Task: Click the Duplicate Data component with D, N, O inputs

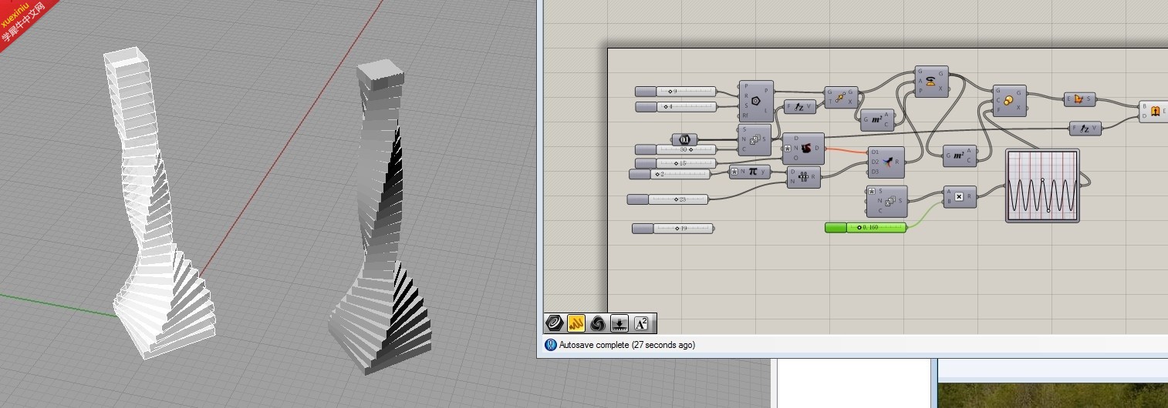Action: pos(803,149)
